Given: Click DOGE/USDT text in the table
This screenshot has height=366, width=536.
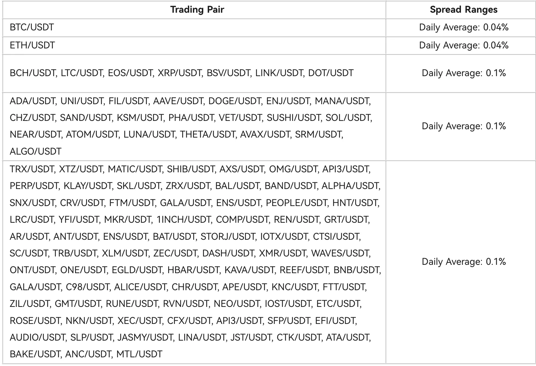Looking at the screenshot, I should 235,101.
